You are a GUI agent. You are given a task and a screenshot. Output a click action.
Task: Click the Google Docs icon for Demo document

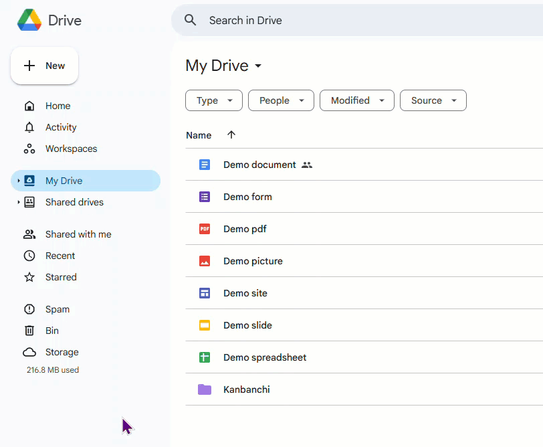205,165
